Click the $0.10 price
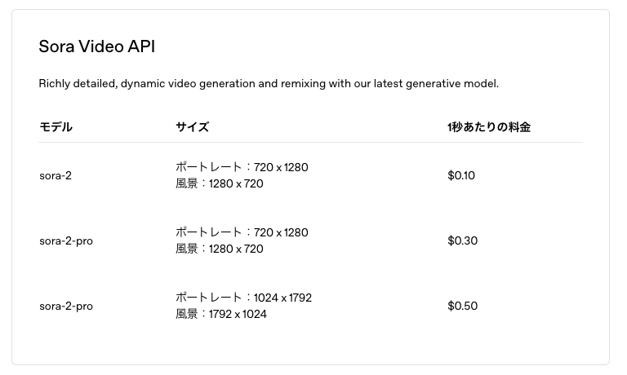The width and height of the screenshot is (627, 375). pos(461,175)
